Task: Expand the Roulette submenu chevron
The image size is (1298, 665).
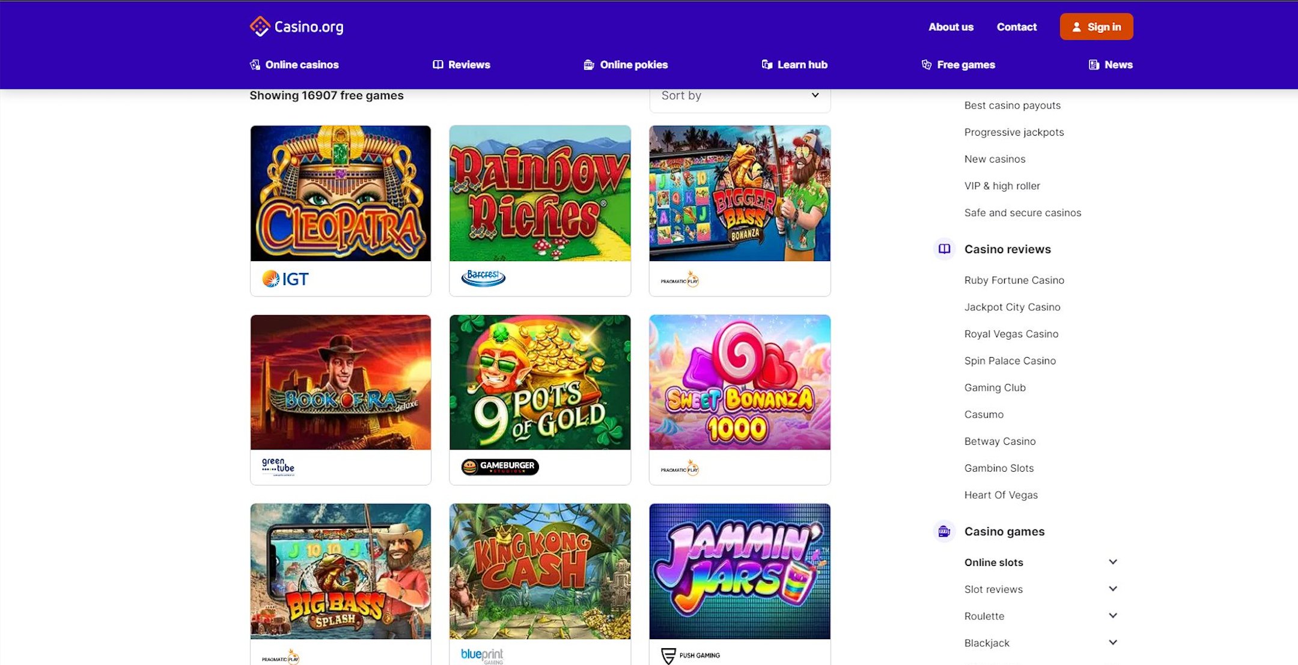Action: [x=1113, y=616]
